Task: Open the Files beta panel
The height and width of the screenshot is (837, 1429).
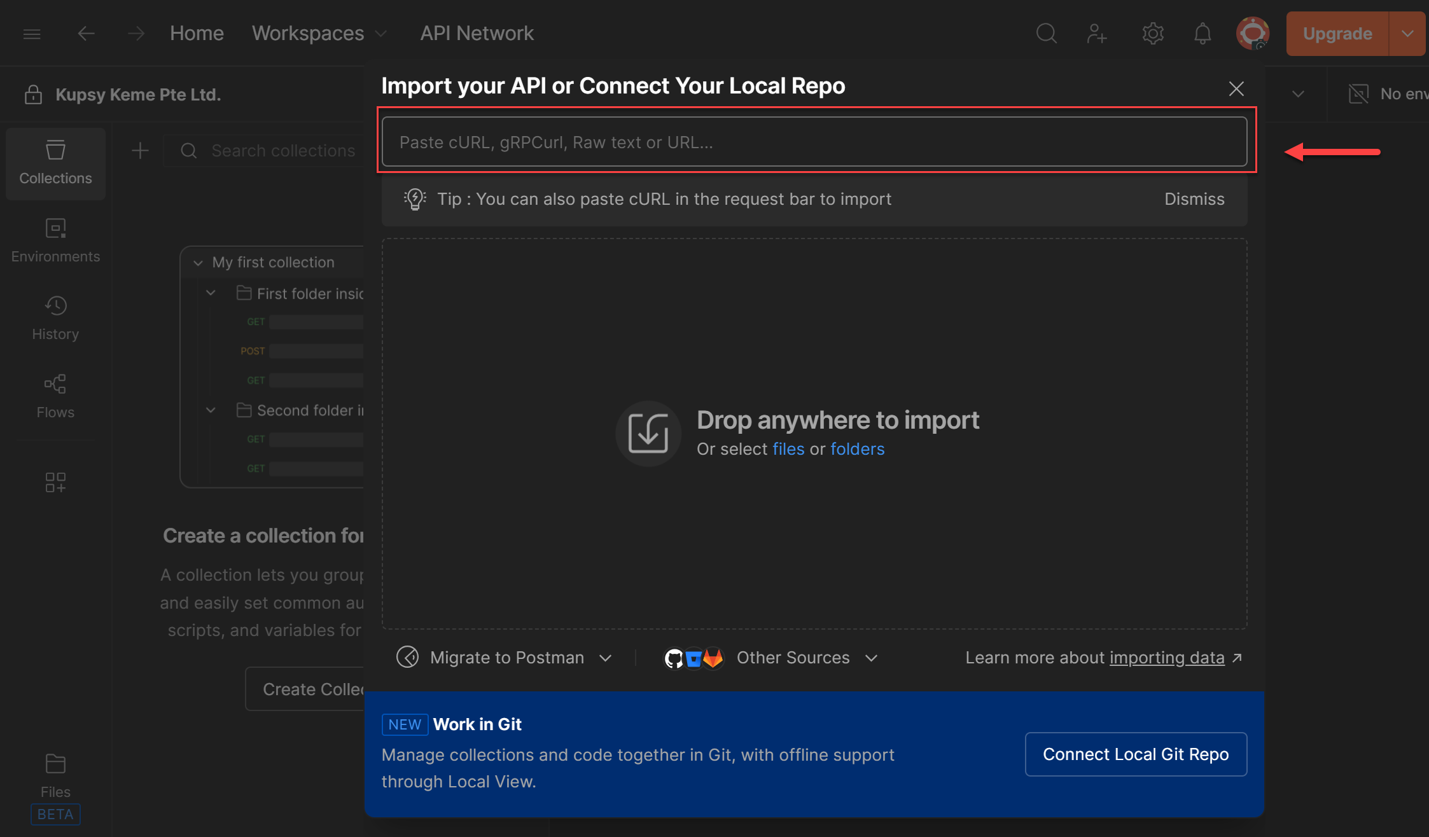Action: pyautogui.click(x=55, y=775)
